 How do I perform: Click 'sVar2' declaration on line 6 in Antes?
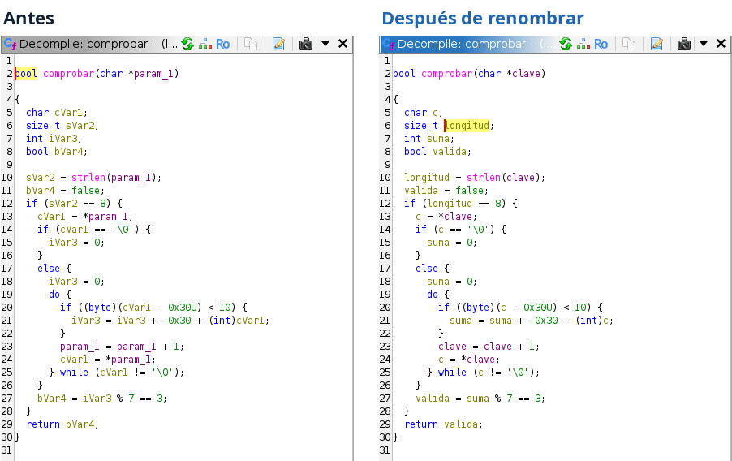(x=80, y=126)
